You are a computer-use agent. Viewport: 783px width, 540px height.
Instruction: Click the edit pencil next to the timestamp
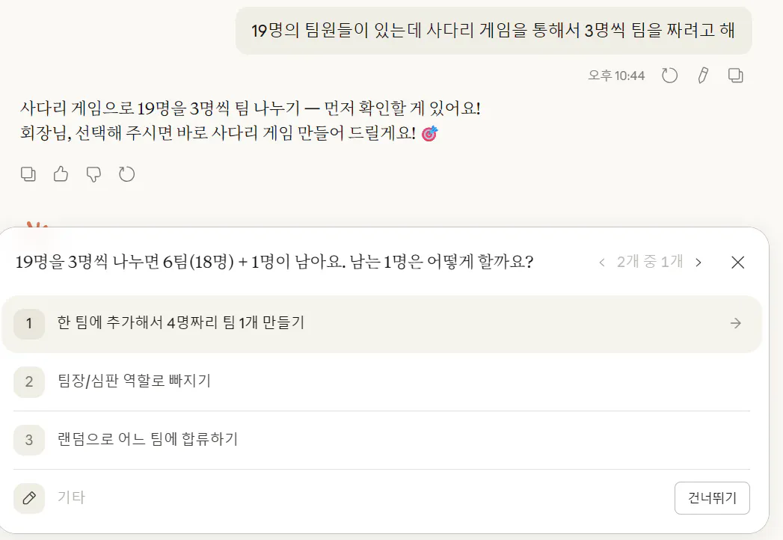click(701, 75)
